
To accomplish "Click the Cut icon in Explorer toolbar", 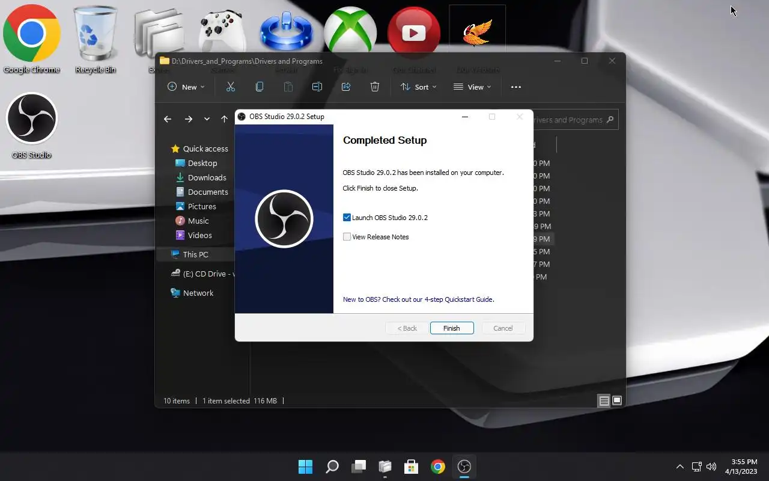I will click(231, 87).
